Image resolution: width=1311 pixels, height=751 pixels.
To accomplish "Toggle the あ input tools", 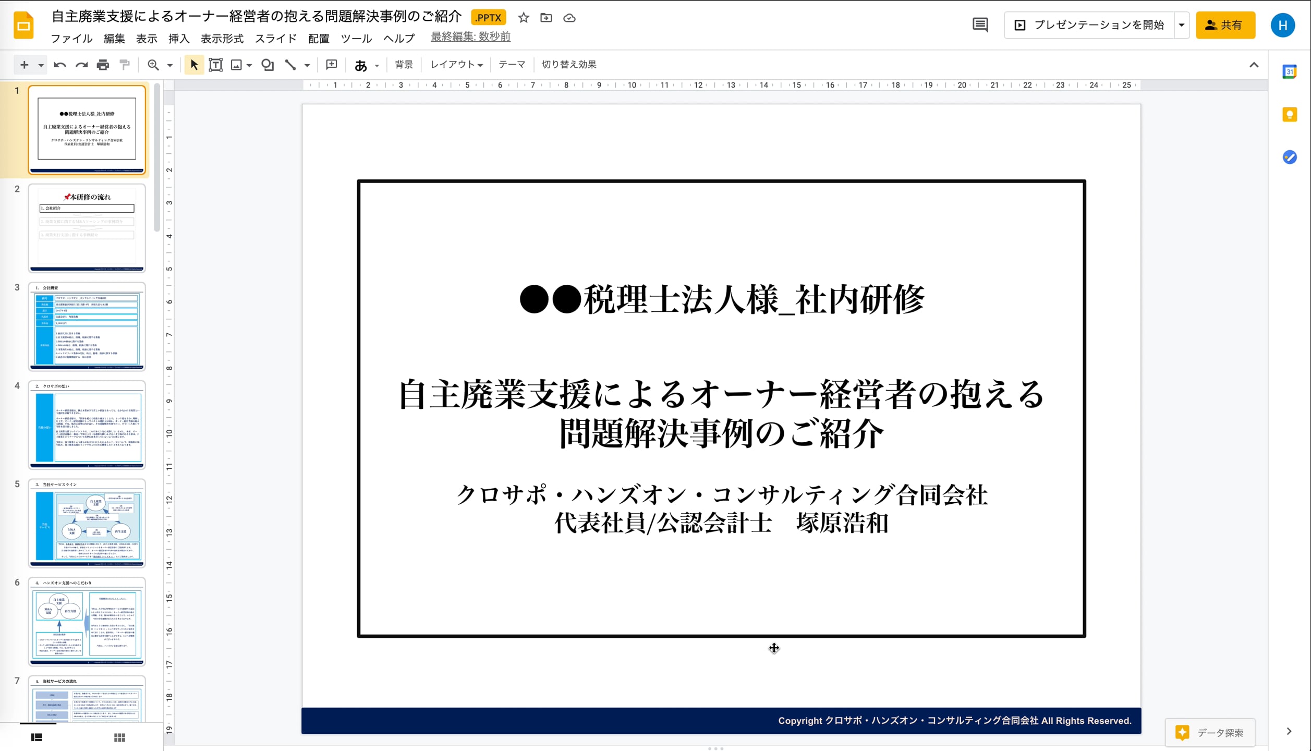I will pyautogui.click(x=360, y=65).
